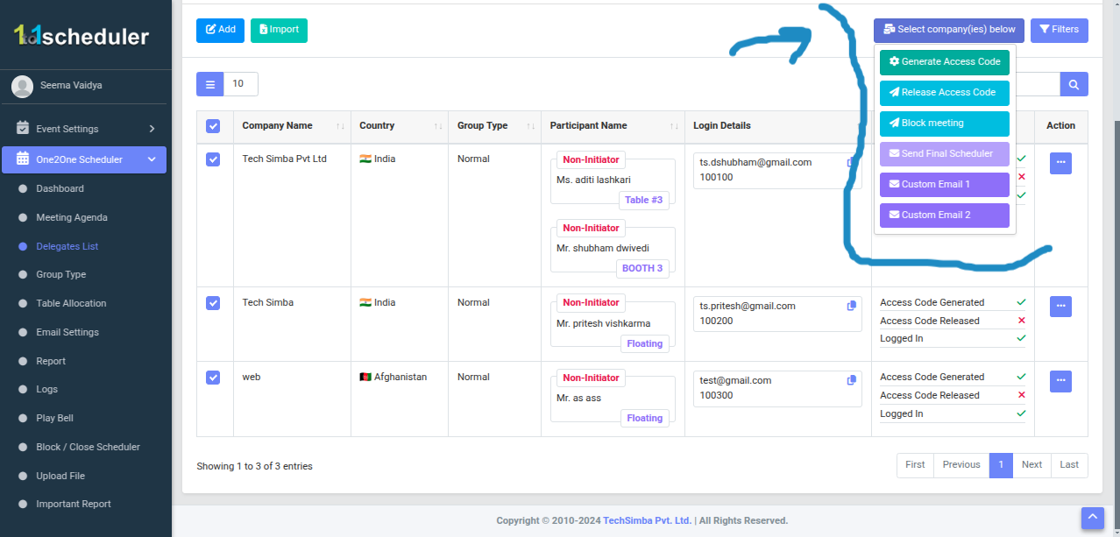Click the search magnifier icon button

pyautogui.click(x=1074, y=84)
